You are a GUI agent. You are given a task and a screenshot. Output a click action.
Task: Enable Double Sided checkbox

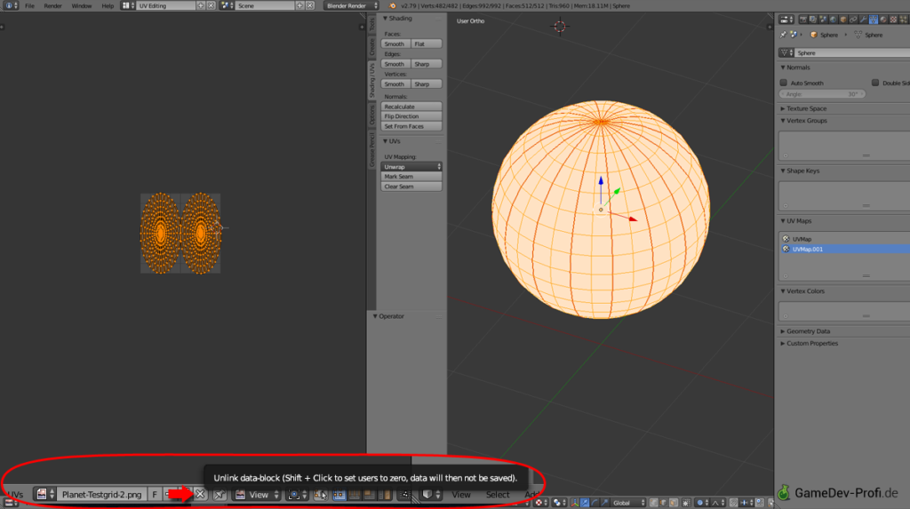click(875, 83)
